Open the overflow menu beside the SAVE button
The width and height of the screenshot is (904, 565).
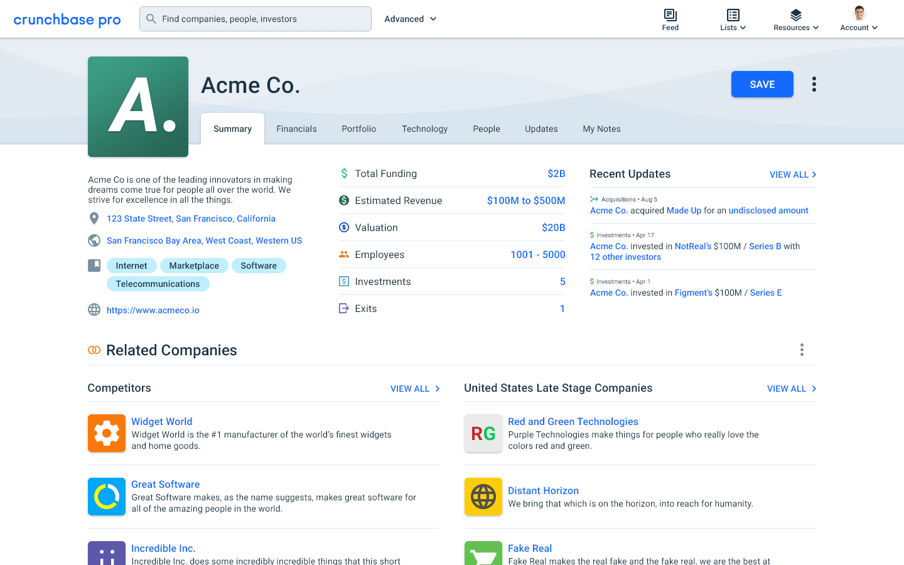(x=814, y=83)
